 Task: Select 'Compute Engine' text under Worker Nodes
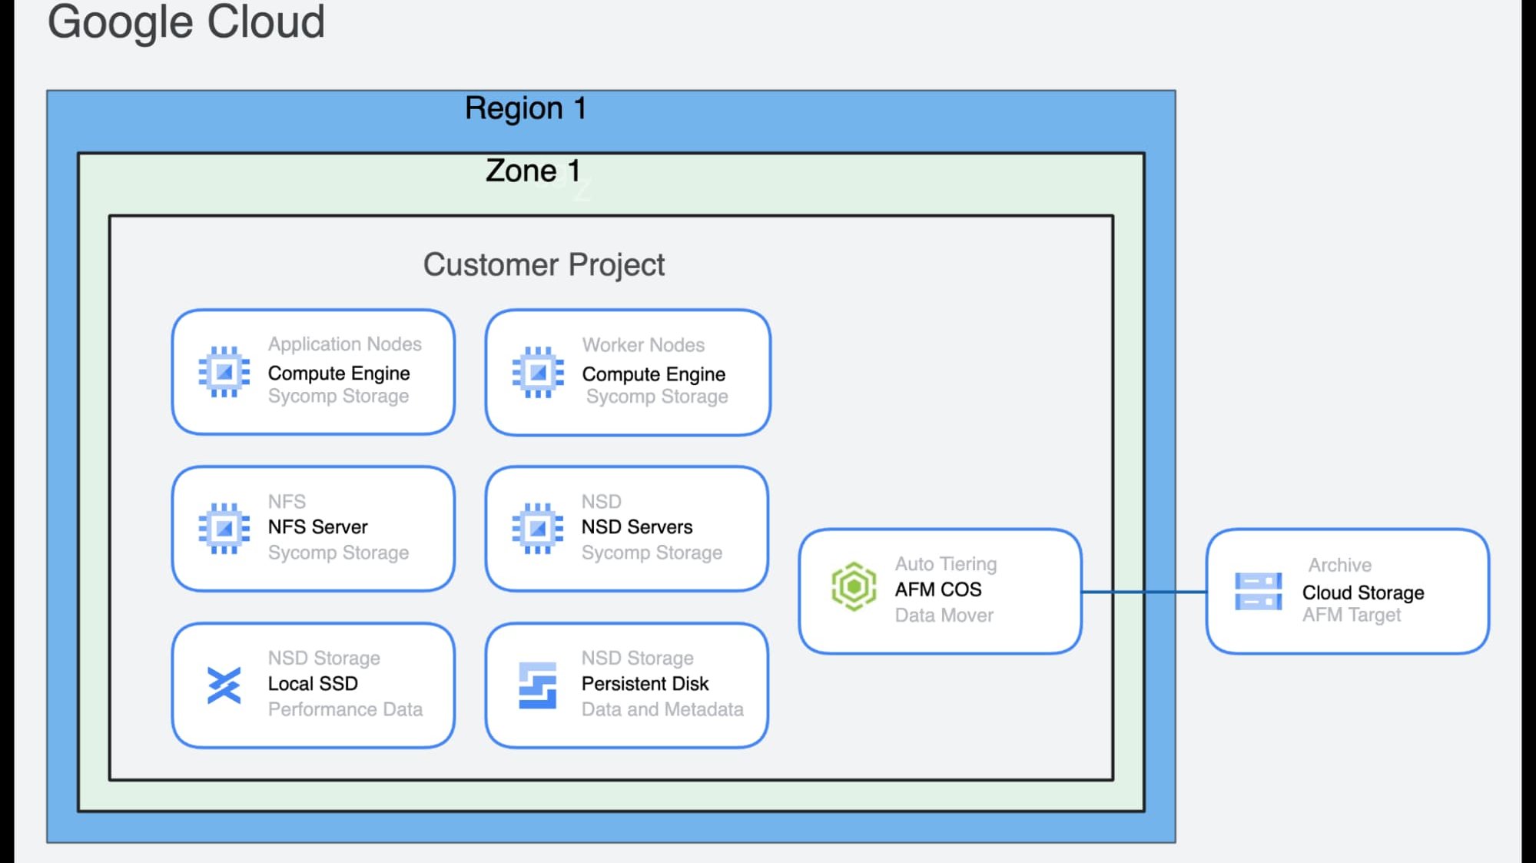click(x=653, y=374)
